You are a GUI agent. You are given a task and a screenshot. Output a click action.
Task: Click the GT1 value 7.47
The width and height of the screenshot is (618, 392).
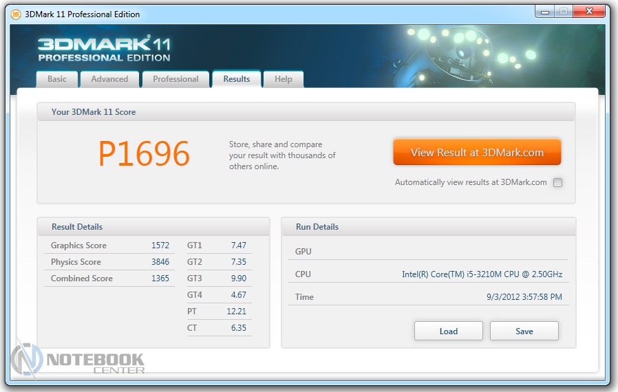238,246
